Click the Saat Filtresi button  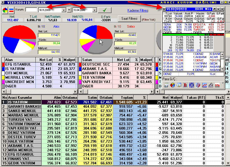[129, 19]
